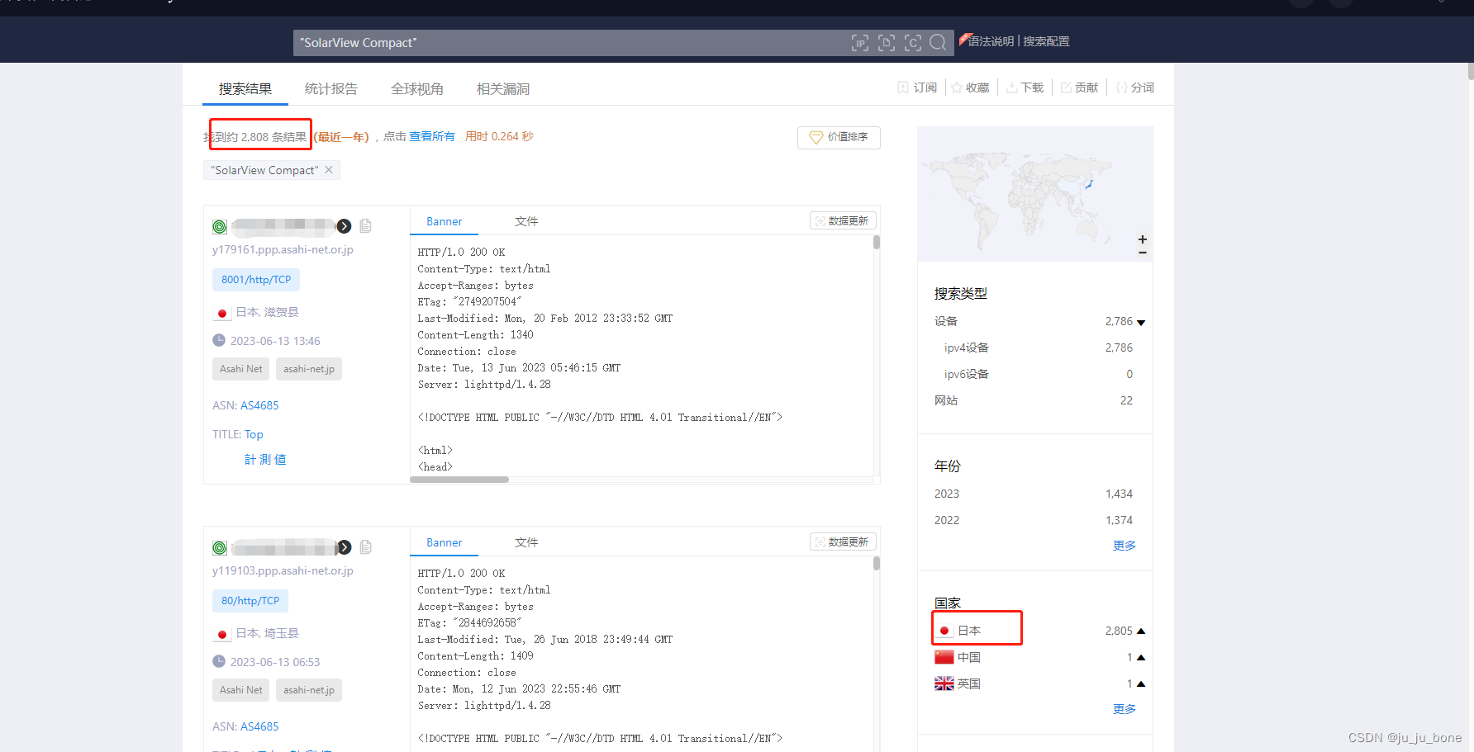The height and width of the screenshot is (752, 1474).
Task: Click the 收藏 star icon
Action: [957, 87]
